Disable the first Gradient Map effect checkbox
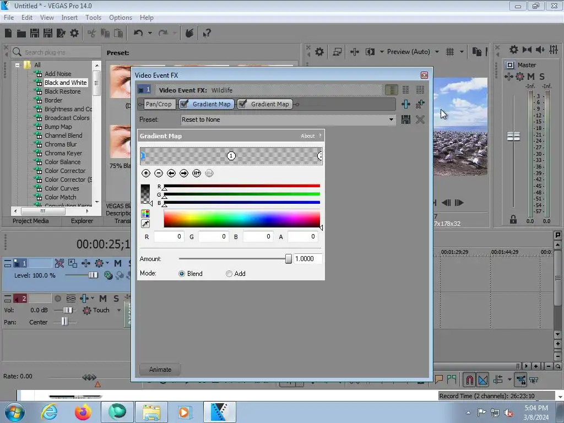The image size is (564, 423). [x=185, y=104]
